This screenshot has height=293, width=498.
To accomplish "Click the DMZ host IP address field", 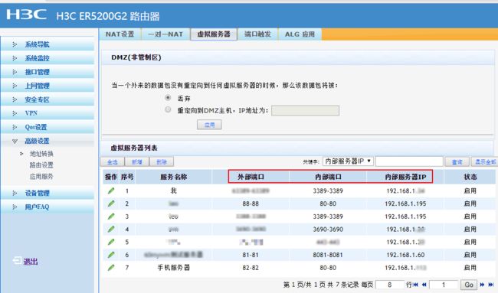I will [x=305, y=110].
